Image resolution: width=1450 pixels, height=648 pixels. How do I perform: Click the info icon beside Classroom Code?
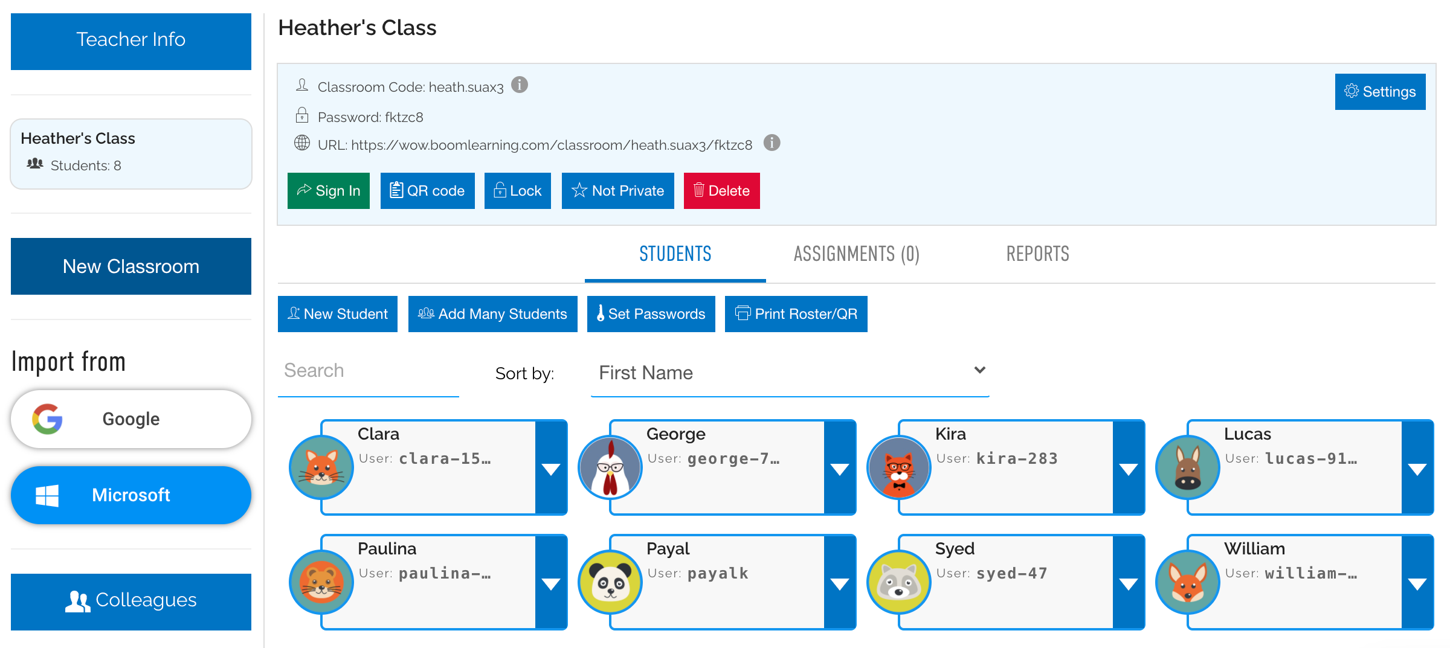point(520,85)
